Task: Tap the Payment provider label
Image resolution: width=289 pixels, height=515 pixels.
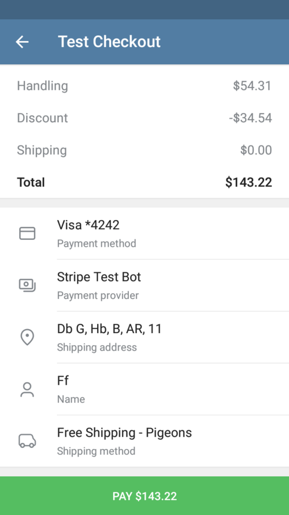Action: pyautogui.click(x=98, y=295)
